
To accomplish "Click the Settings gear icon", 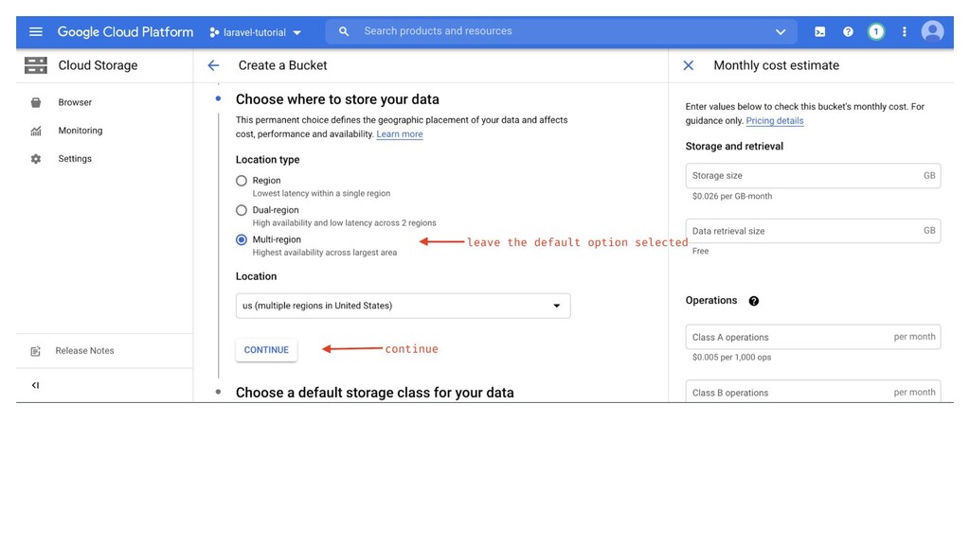I will [36, 159].
